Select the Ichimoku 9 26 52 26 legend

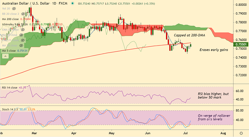pyautogui.click(x=15, y=24)
